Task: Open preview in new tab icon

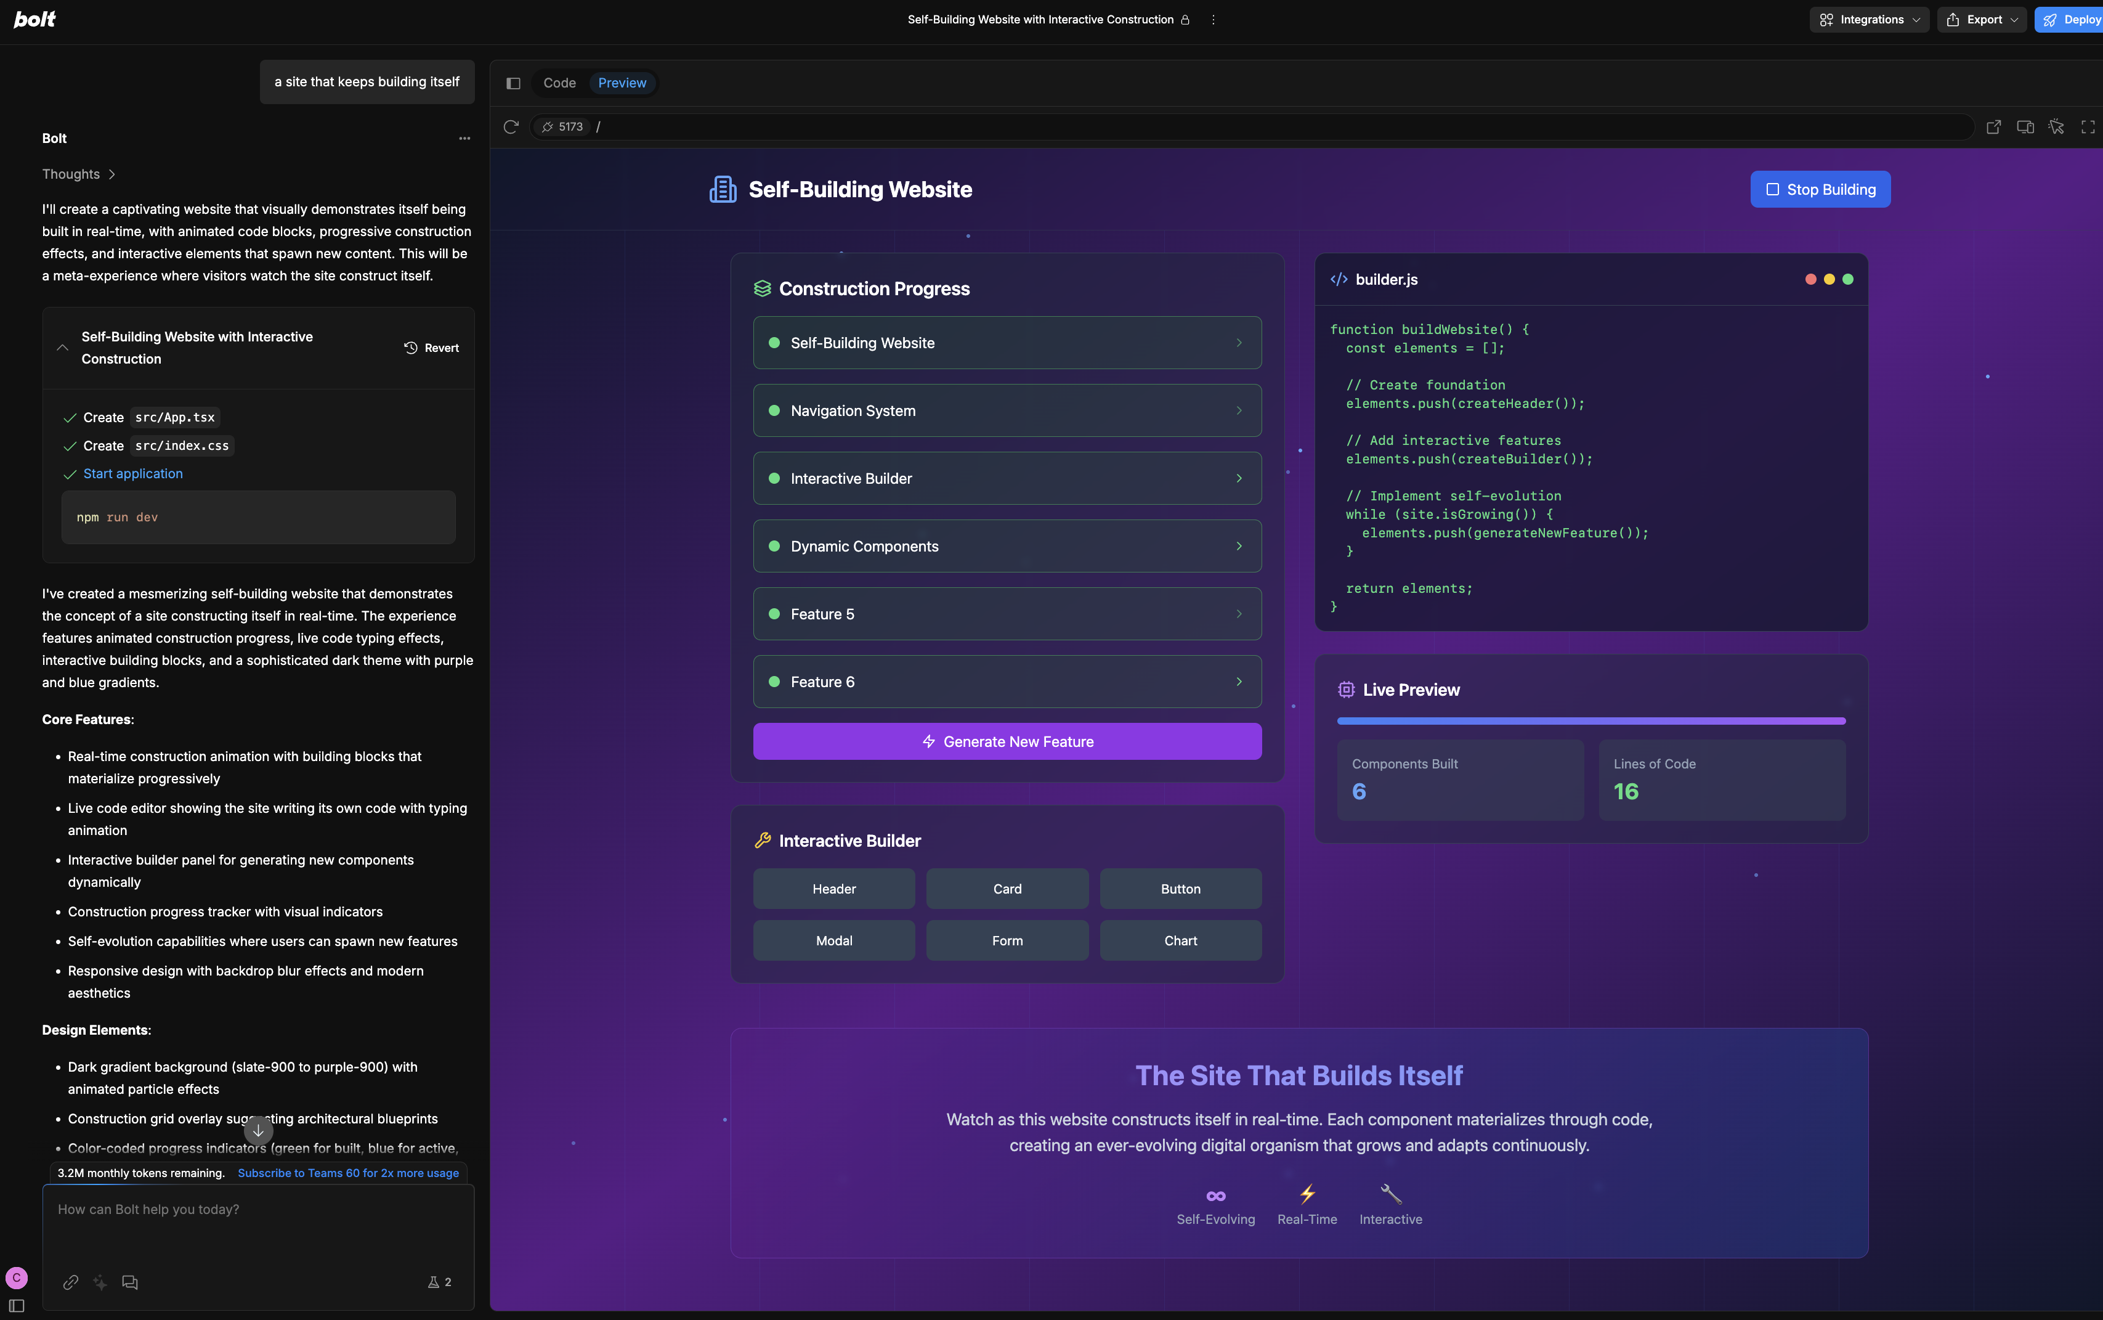Action: (x=1994, y=126)
